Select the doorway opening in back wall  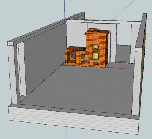pyautogui.click(x=123, y=43)
